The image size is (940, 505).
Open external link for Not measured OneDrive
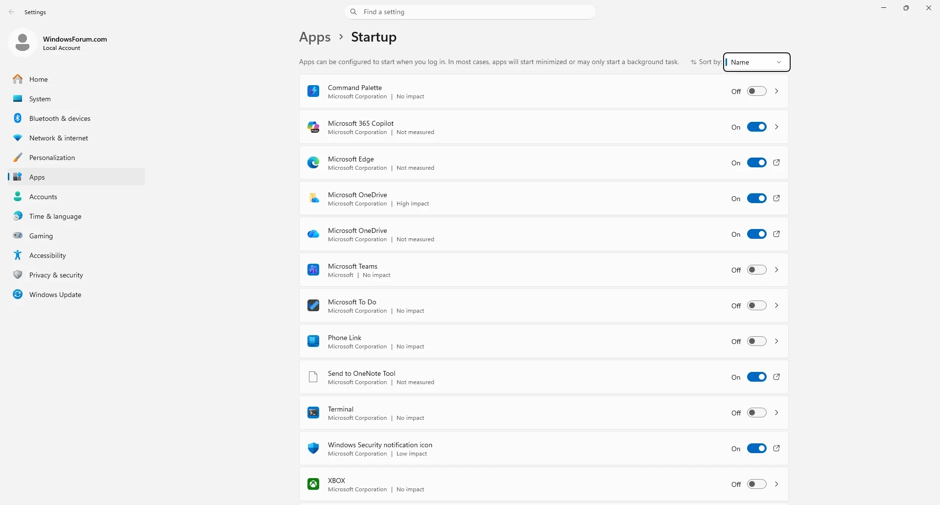click(x=776, y=234)
